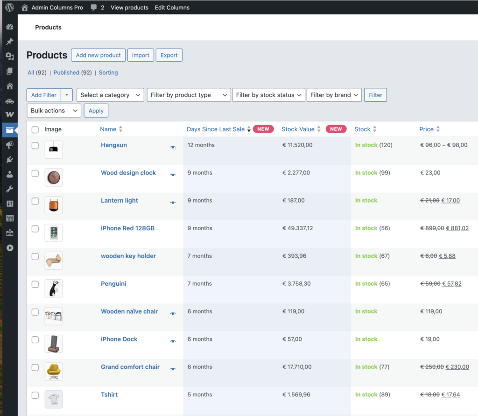This screenshot has width=478, height=416.
Task: Click the Add new product button
Action: pyautogui.click(x=98, y=55)
